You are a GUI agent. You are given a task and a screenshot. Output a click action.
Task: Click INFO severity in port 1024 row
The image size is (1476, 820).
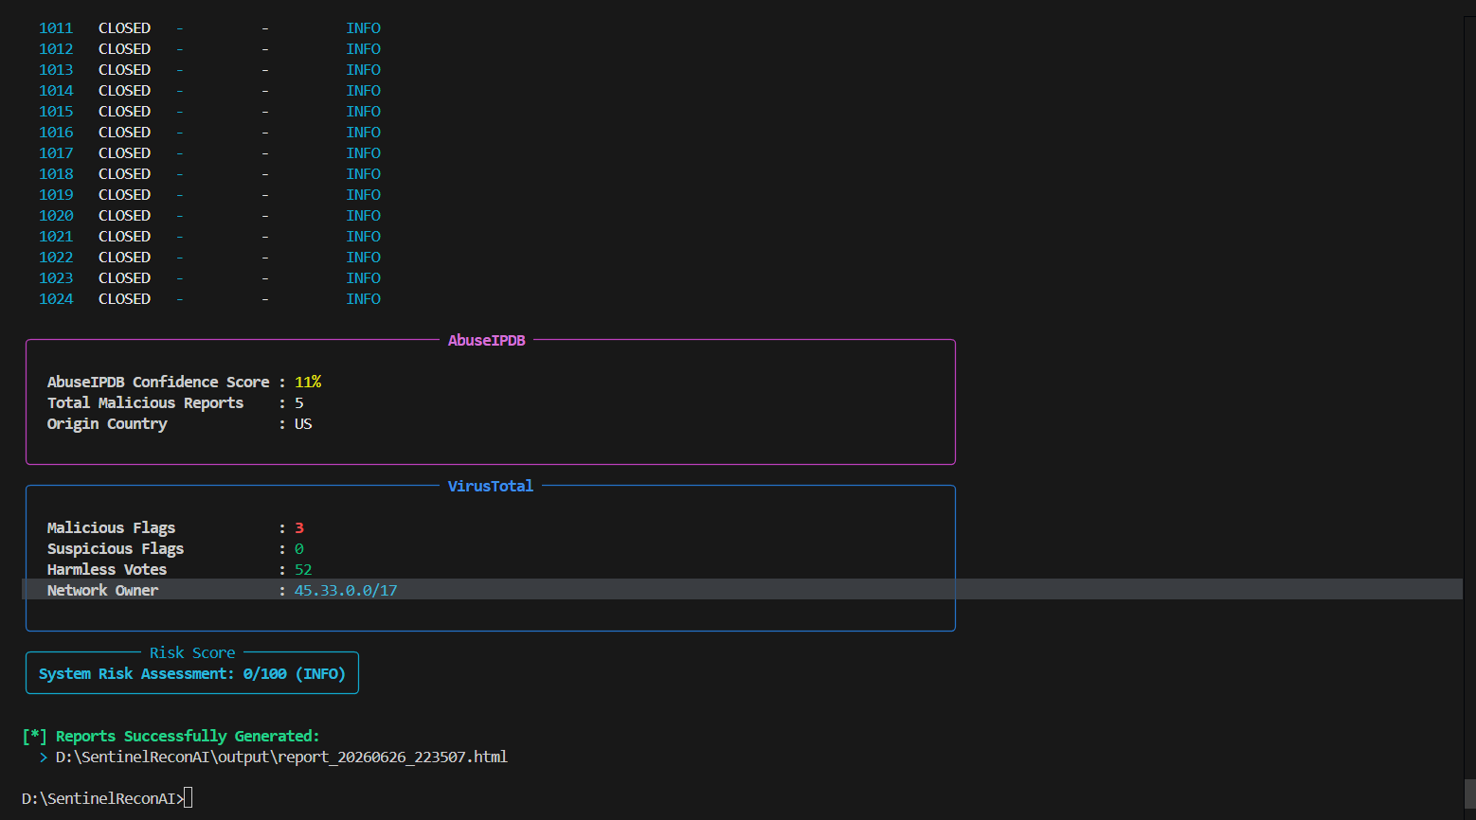click(x=363, y=299)
